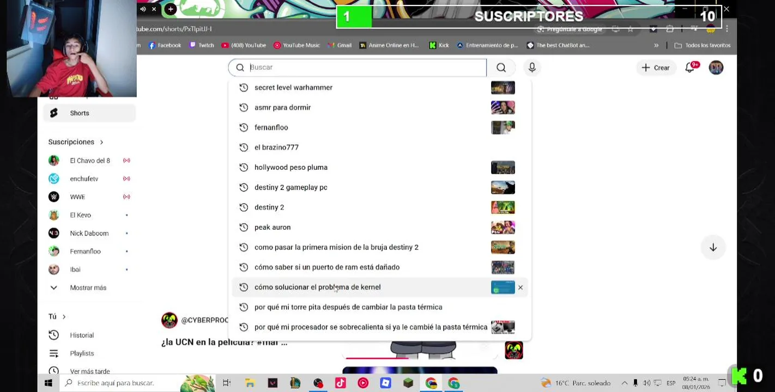Open the YouTube Music bookmark
The height and width of the screenshot is (392, 775).
[296, 45]
